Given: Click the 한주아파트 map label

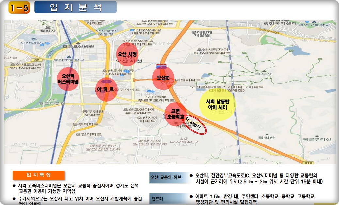Looking at the screenshot, I should point(126,89).
